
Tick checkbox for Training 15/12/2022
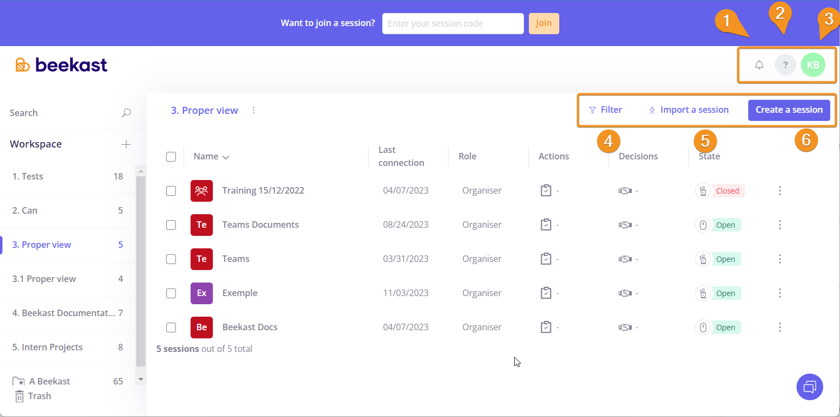click(x=171, y=191)
